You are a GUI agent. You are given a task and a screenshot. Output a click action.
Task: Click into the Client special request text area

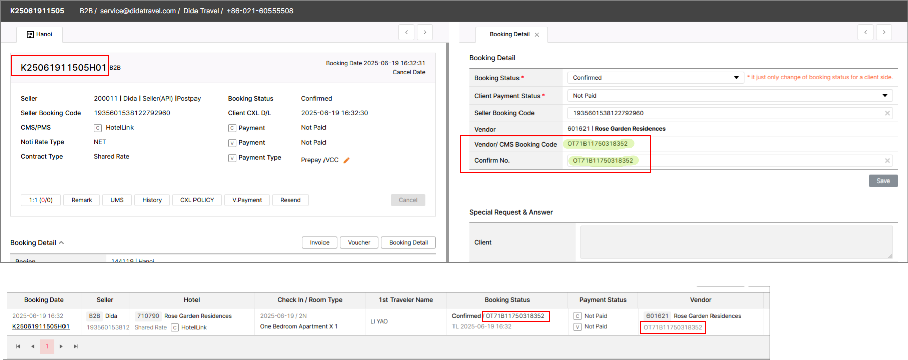[x=736, y=242]
